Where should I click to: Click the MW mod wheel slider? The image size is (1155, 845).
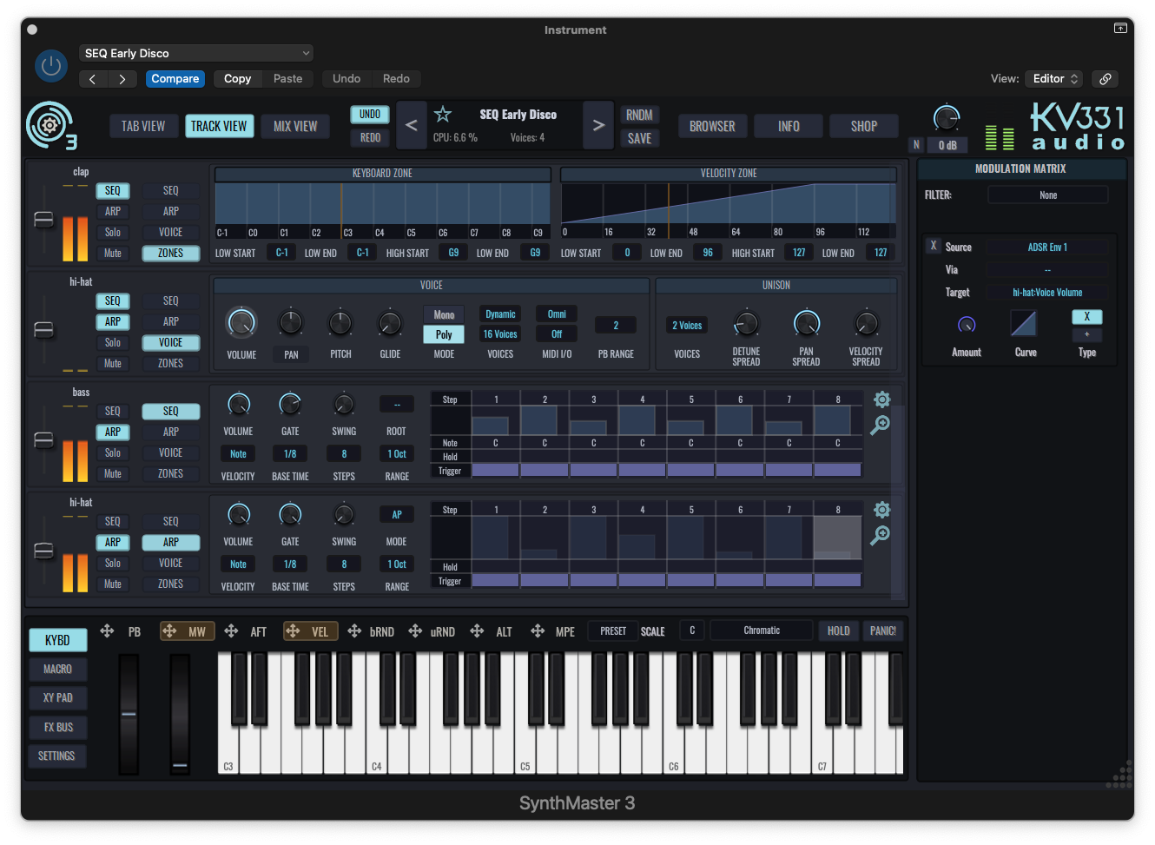click(x=178, y=712)
